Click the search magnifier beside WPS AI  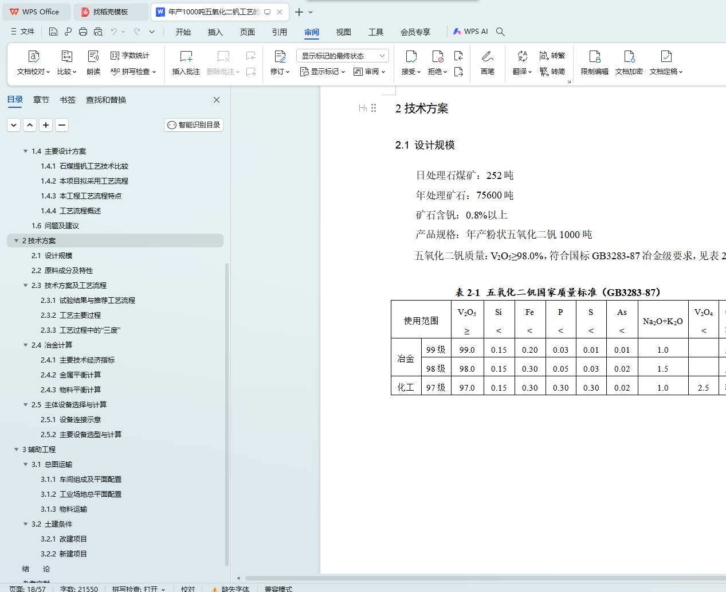coord(500,32)
